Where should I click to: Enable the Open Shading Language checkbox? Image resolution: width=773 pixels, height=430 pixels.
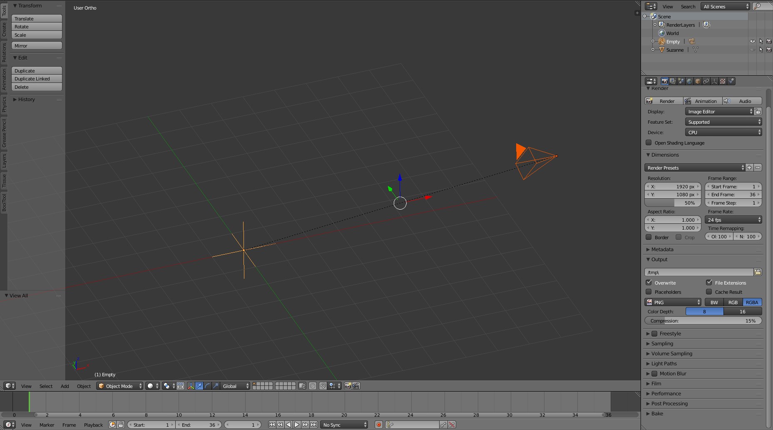click(x=649, y=143)
